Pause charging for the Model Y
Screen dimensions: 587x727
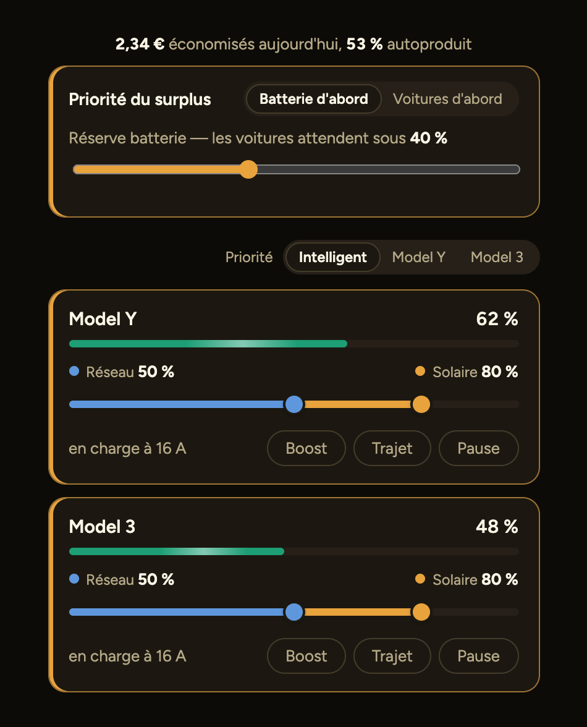pos(479,448)
